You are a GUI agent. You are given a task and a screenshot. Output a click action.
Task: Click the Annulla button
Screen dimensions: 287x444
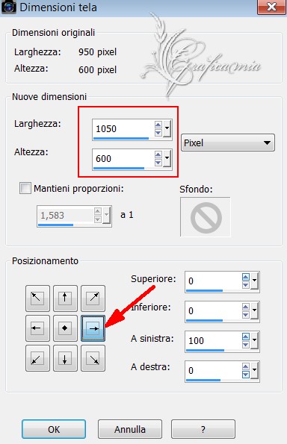(130, 429)
